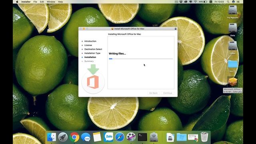
Task: Open Finder from the Dock
Action: click(x=52, y=137)
